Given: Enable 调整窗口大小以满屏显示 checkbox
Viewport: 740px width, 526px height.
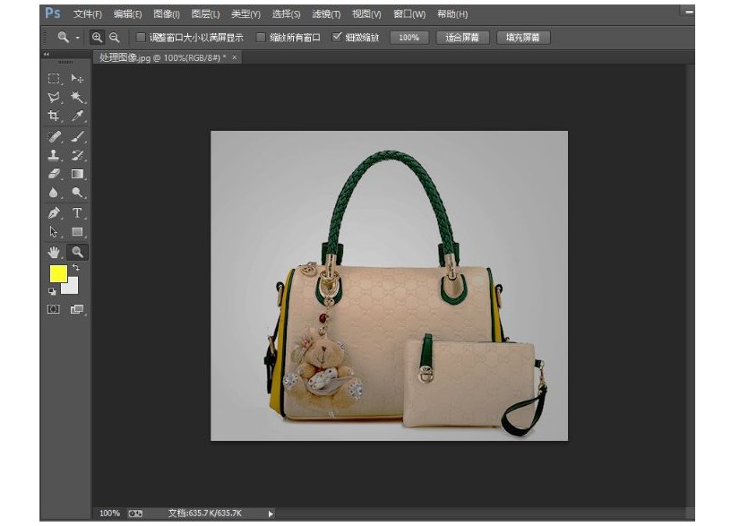Looking at the screenshot, I should point(142,38).
